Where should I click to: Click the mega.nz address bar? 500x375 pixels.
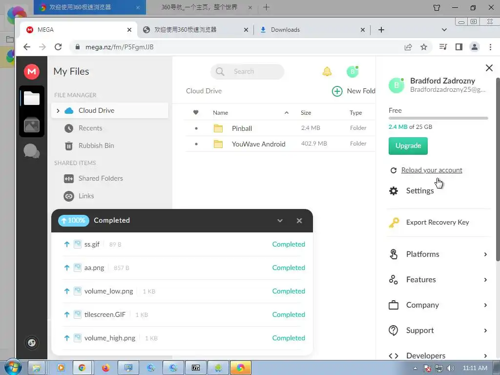pyautogui.click(x=236, y=47)
